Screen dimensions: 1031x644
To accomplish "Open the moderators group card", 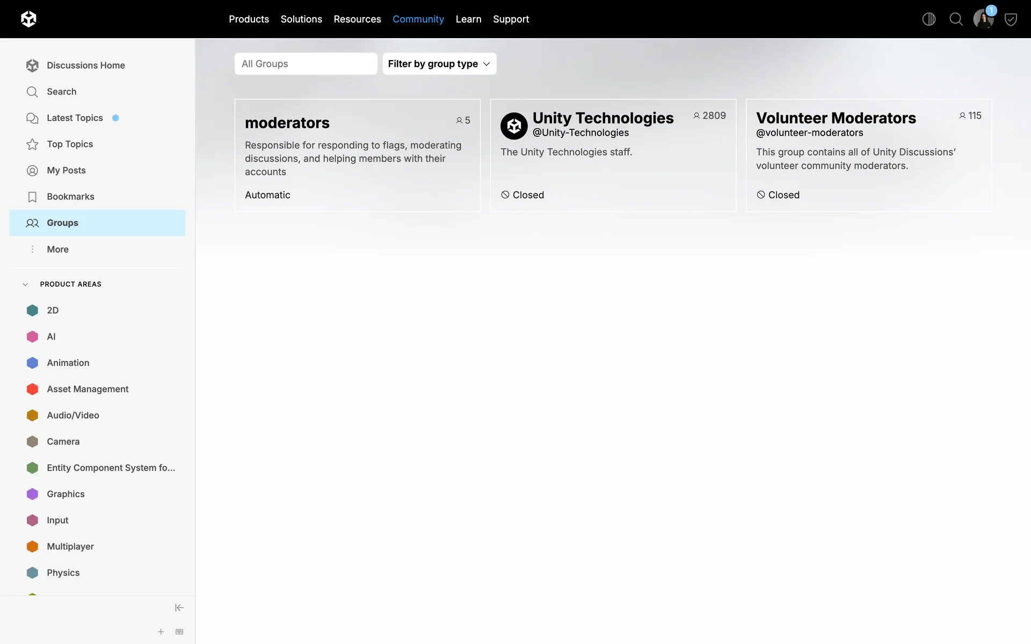I will coord(287,123).
